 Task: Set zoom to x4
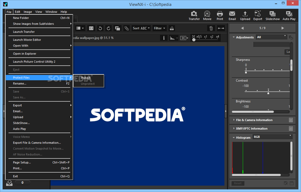218,37
